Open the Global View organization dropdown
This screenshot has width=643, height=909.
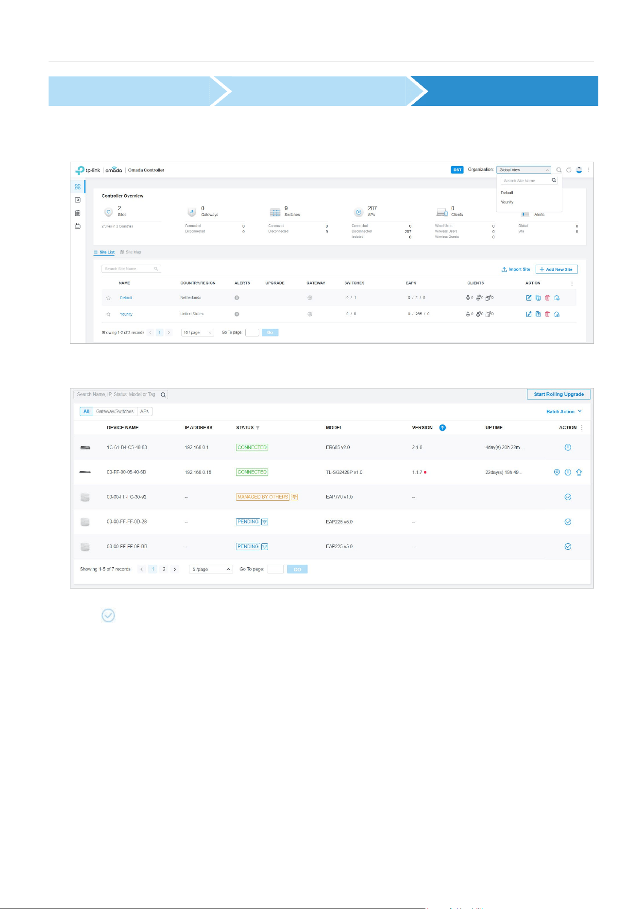[x=524, y=170]
